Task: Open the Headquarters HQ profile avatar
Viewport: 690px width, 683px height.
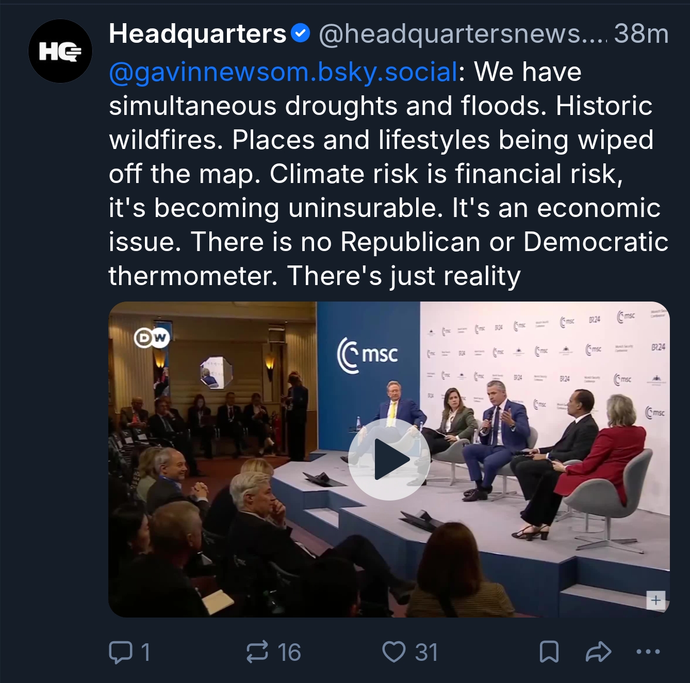Action: click(60, 51)
